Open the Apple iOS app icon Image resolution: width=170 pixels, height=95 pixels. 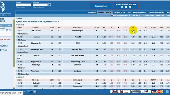[126, 7]
